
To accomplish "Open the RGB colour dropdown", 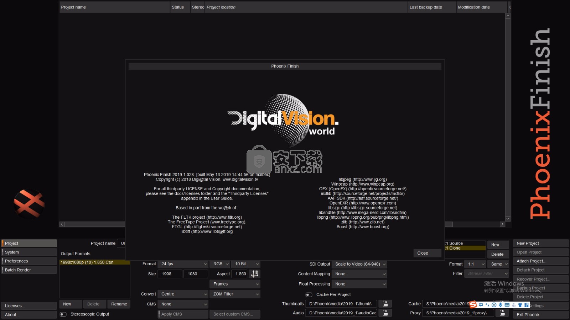I will tap(221, 264).
